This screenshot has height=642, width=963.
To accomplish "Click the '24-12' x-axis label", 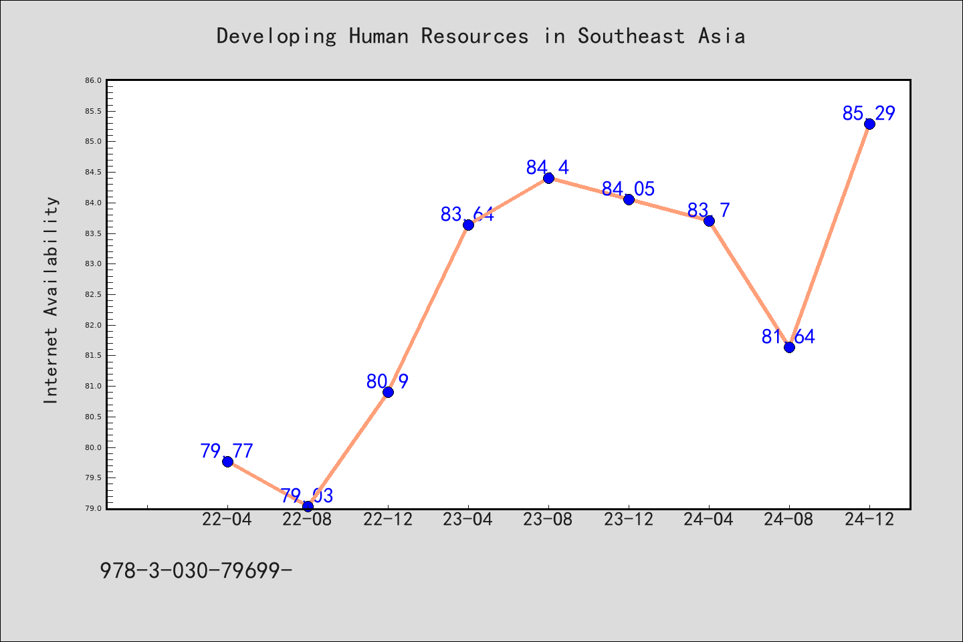I will [x=869, y=520].
